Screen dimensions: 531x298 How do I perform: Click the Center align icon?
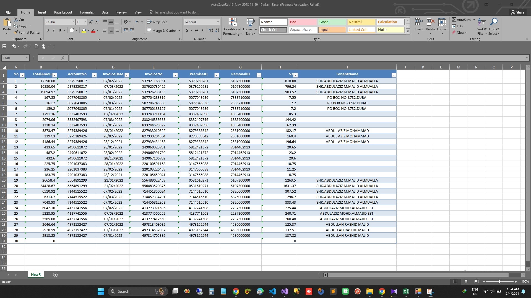pyautogui.click(x=111, y=30)
